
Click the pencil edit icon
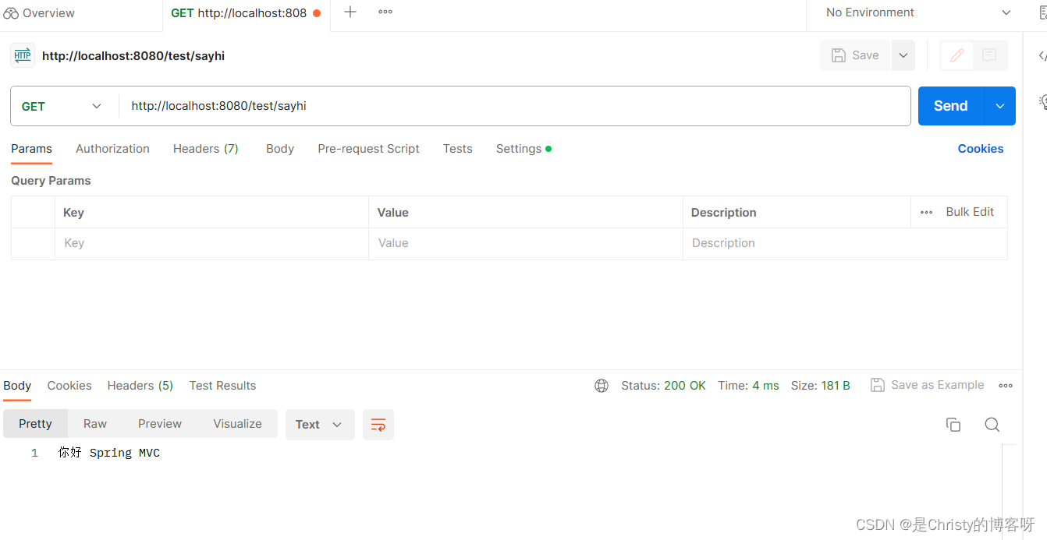[x=957, y=55]
